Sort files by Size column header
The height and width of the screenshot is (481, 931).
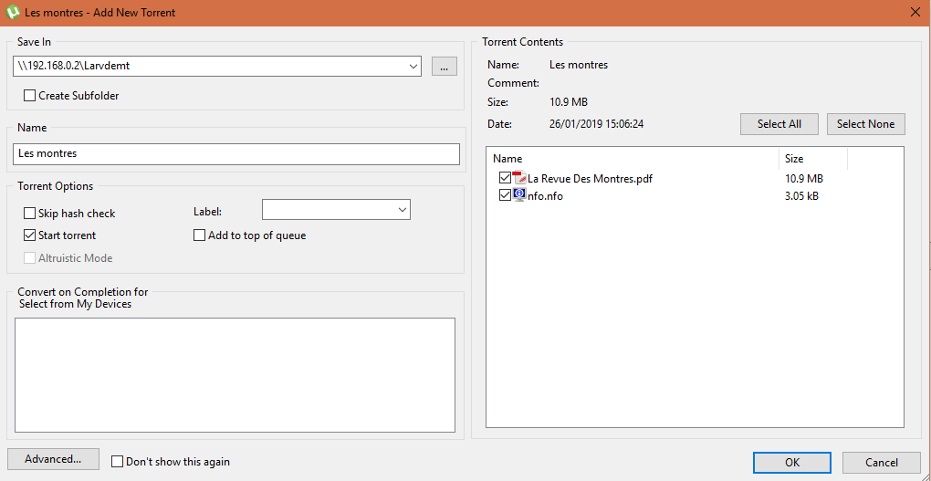812,159
